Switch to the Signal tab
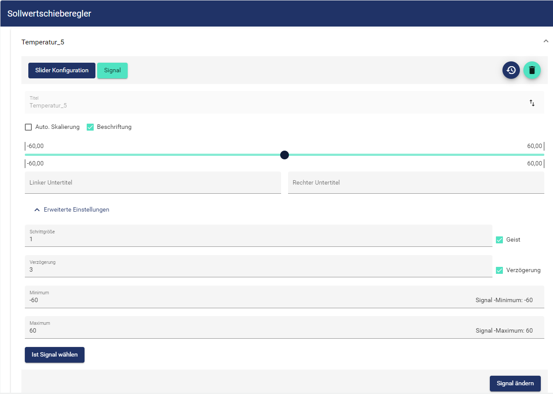553x394 pixels. click(x=112, y=71)
